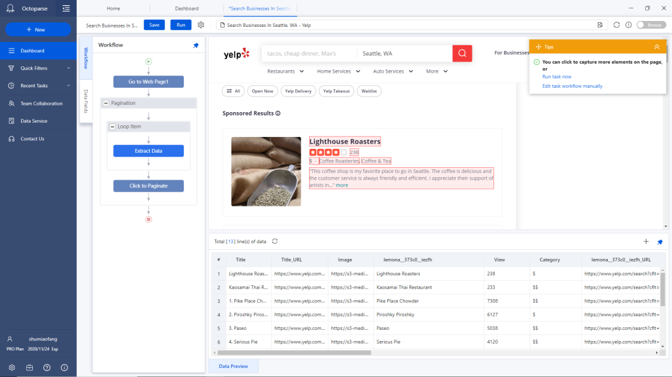
Task: Click Edit task workflow manually link
Action: [572, 86]
